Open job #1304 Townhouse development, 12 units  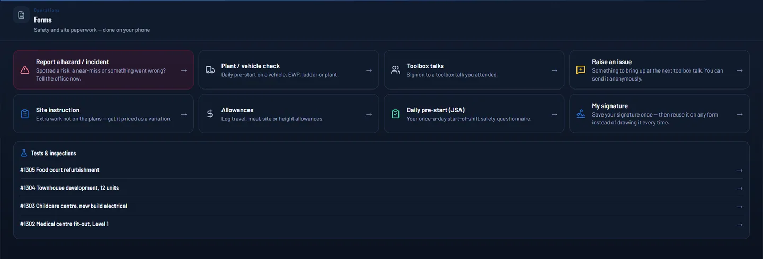pos(381,188)
